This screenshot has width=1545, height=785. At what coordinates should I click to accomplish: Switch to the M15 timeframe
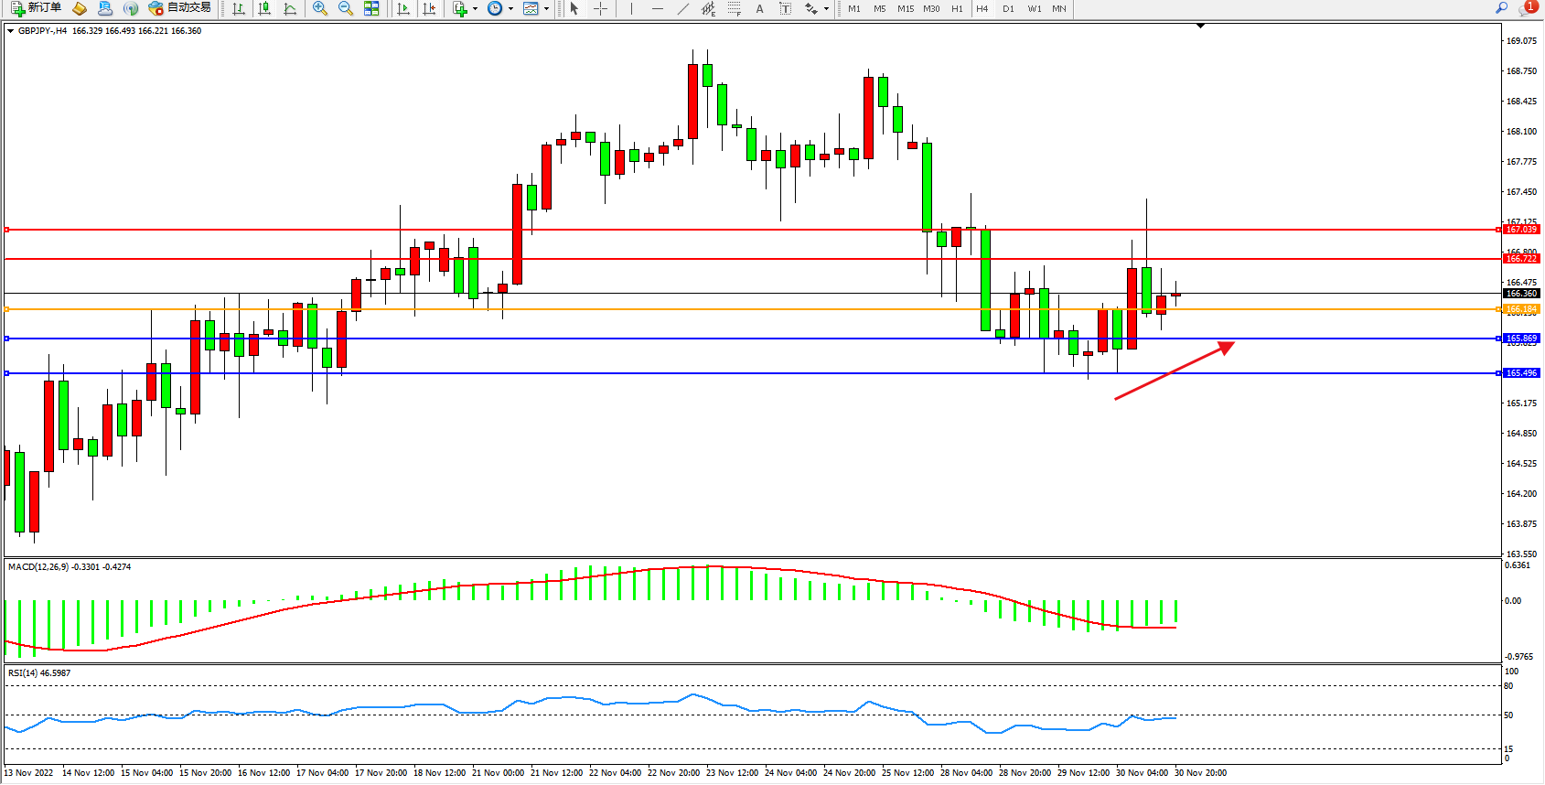(x=906, y=8)
